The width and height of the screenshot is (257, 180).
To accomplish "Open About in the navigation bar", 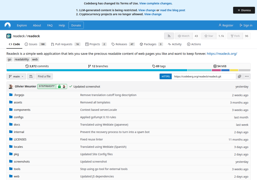I will 37,25.
